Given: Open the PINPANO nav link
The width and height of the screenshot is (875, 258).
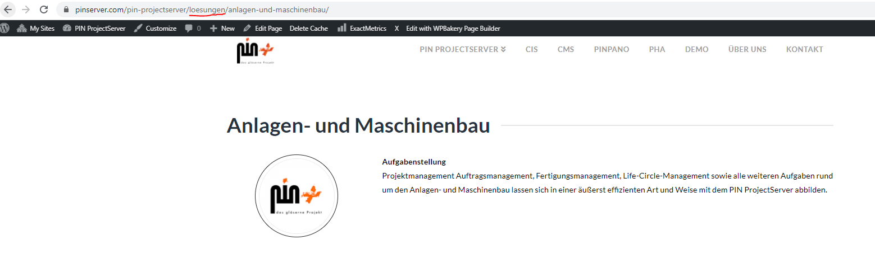Looking at the screenshot, I should click(x=612, y=49).
